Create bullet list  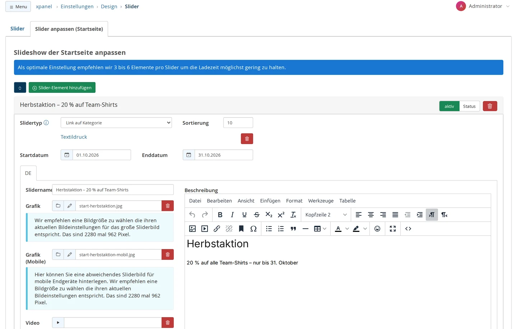tap(269, 229)
